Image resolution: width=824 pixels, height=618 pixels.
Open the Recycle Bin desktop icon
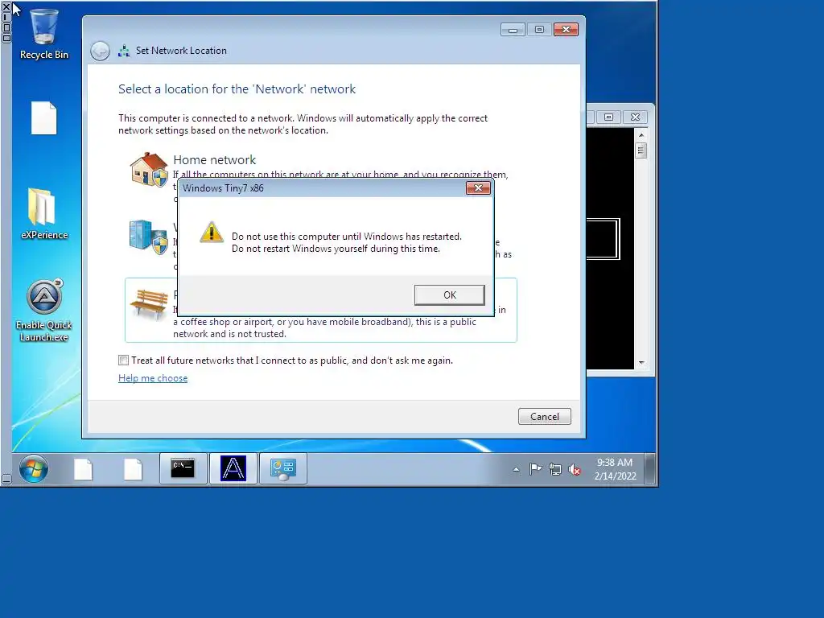44,35
